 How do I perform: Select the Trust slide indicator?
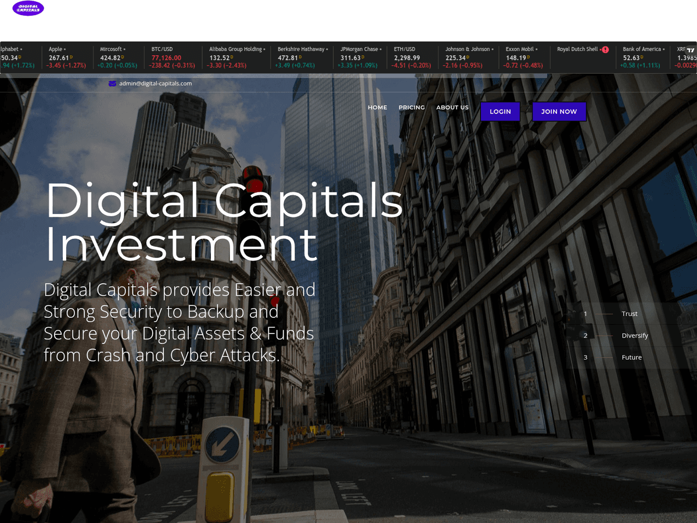(x=630, y=314)
